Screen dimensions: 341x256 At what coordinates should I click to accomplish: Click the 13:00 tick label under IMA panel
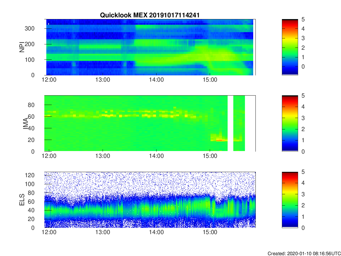click(103, 156)
